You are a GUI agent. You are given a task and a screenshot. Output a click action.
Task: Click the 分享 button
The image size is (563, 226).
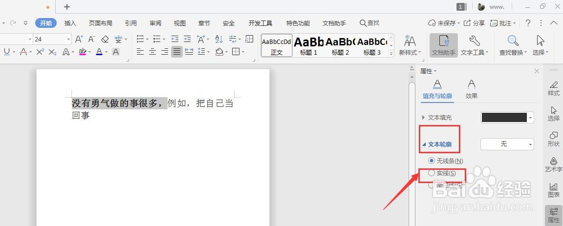475,23
